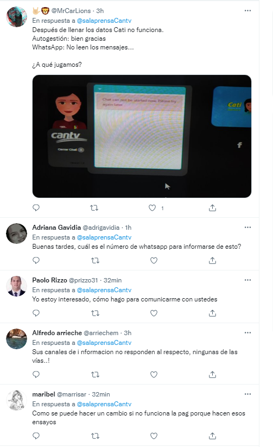Open @salaprensaCantv mention in maribel's tweet
Viewport: 273px width, 447px height.
tap(104, 404)
